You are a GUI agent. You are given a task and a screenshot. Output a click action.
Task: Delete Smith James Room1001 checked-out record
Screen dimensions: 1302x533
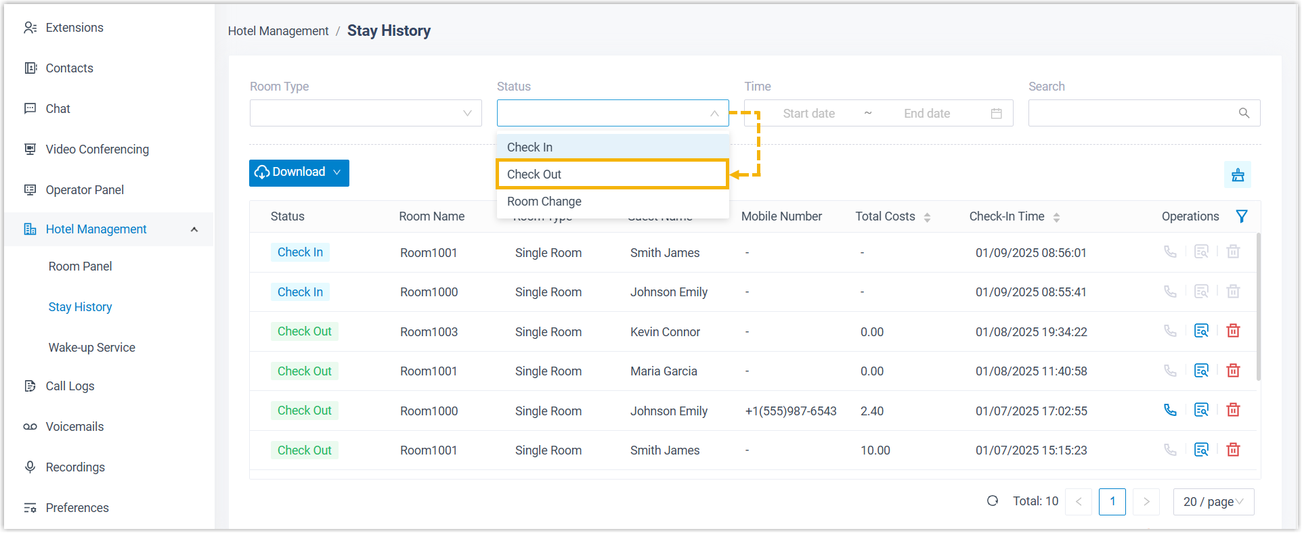point(1233,450)
